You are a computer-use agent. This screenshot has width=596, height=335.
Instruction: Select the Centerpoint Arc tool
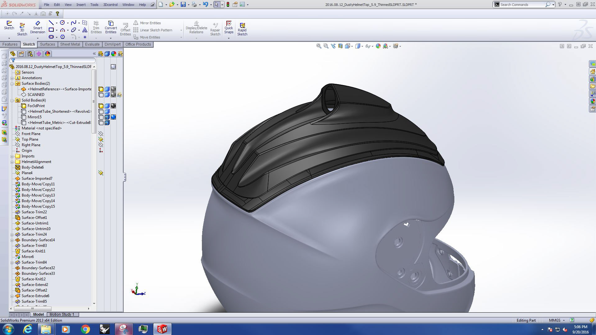[62, 30]
